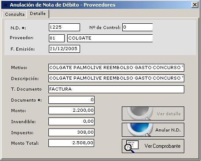Click the gray lens icon on Ver detalle
Image resolution: width=201 pixels, height=161 pixels.
[x=140, y=113]
